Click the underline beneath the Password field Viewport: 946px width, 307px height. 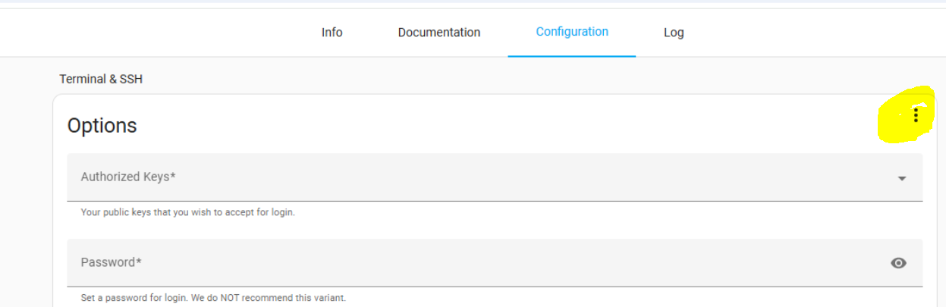[495, 287]
